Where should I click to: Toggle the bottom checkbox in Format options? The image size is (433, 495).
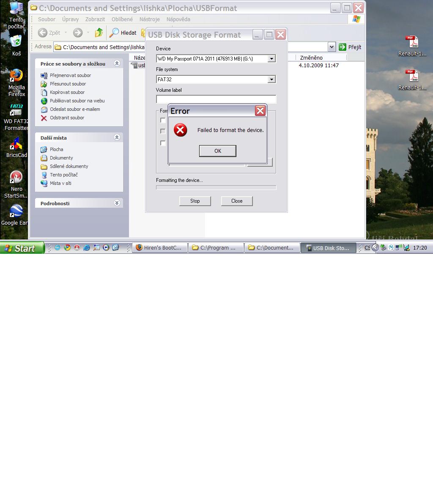click(163, 143)
